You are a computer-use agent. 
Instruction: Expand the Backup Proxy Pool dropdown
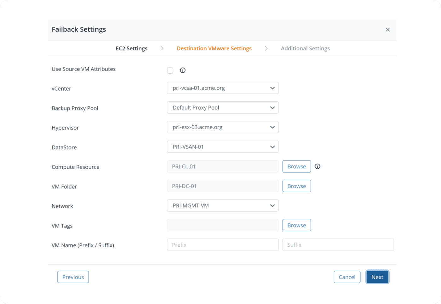click(222, 108)
